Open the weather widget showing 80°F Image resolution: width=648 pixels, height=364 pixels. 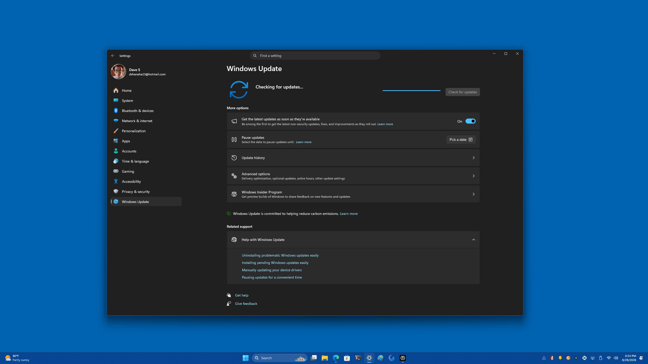pos(17,358)
